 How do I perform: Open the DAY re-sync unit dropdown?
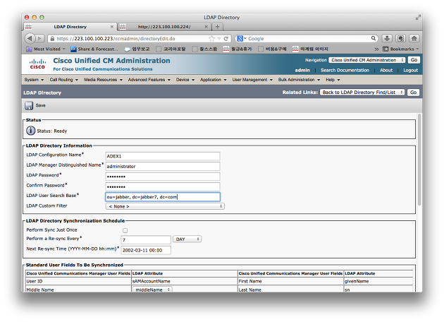187,239
